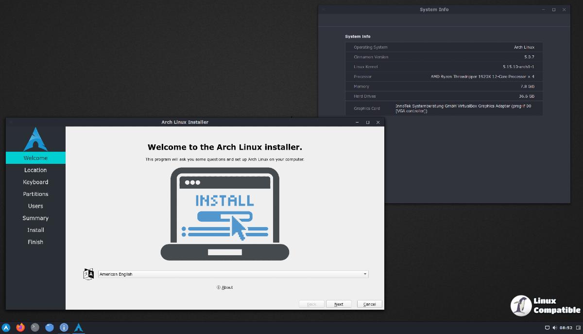
Task: Click the language translation icon
Action: 88,274
